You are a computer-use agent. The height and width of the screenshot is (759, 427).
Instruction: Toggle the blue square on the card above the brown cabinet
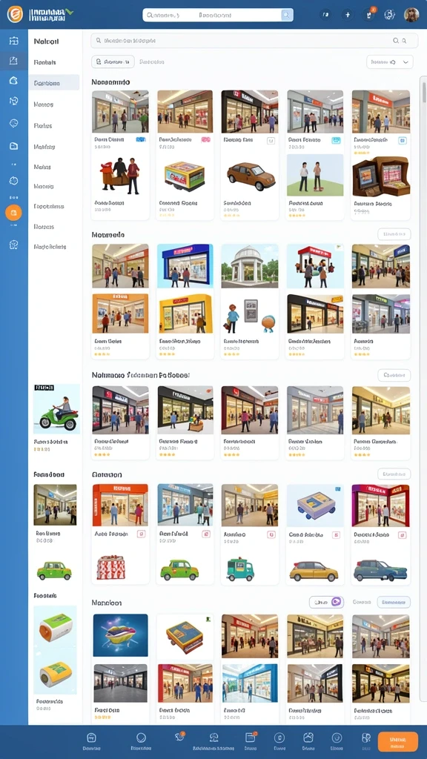pyautogui.click(x=402, y=140)
